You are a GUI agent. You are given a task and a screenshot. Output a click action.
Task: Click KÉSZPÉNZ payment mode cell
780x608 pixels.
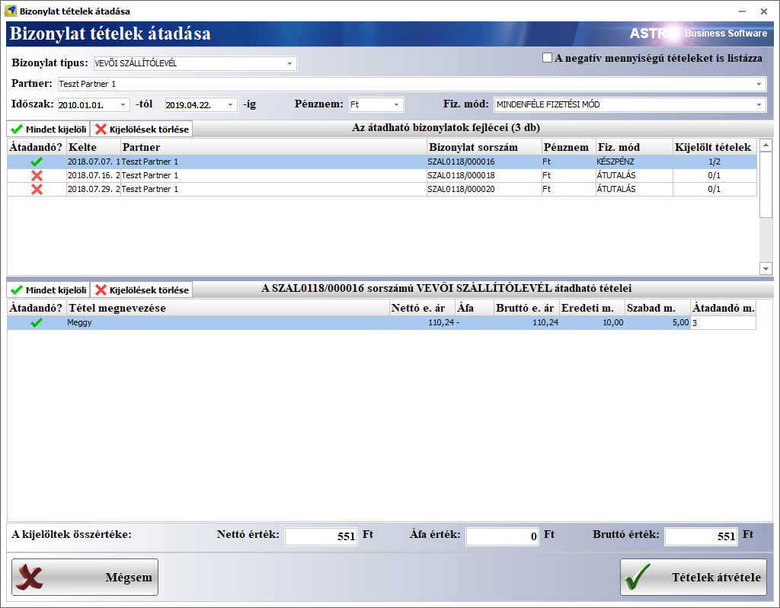click(x=635, y=162)
